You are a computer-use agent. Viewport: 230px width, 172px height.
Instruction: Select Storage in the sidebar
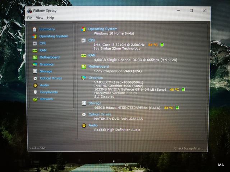pos(46,71)
